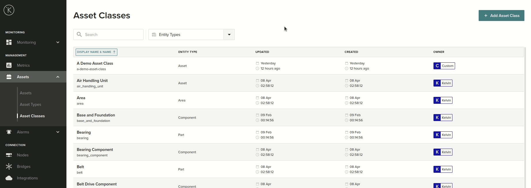
Task: Expand the Monitoring menu chevron
Action: [58, 42]
